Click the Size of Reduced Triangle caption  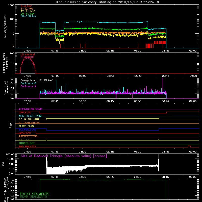[64, 156]
